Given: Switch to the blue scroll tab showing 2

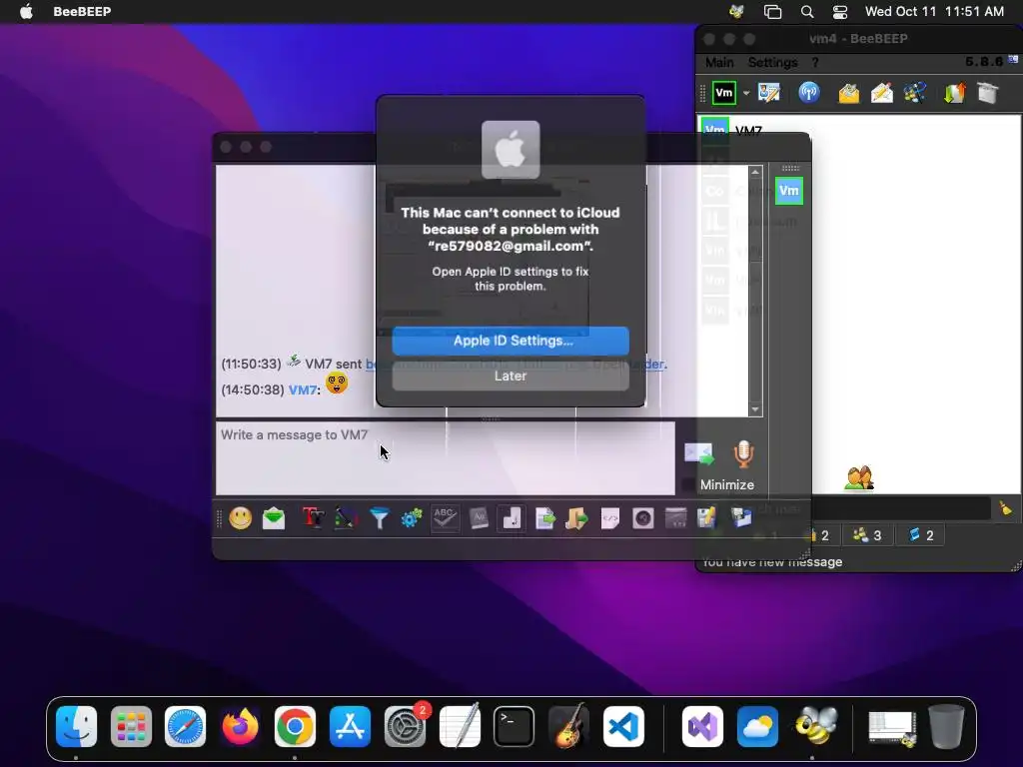Looking at the screenshot, I should pyautogui.click(x=921, y=535).
